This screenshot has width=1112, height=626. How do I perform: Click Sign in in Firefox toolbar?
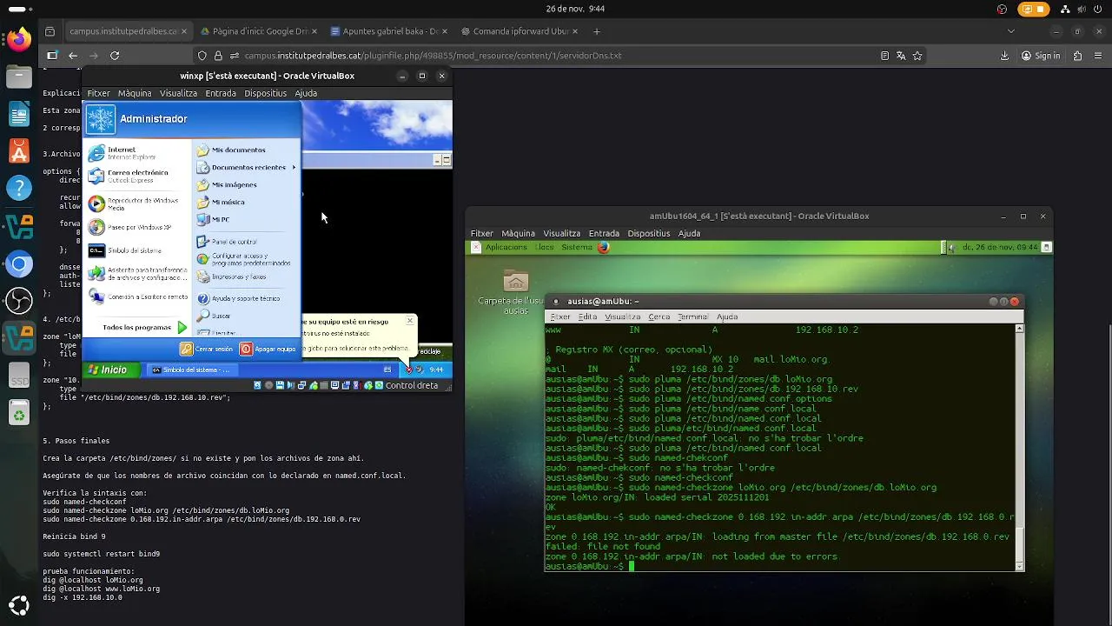(1040, 56)
